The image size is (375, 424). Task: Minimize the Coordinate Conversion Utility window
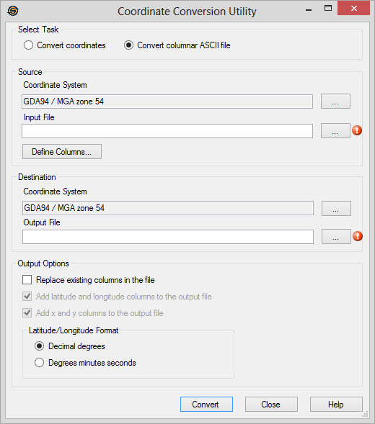coord(309,10)
